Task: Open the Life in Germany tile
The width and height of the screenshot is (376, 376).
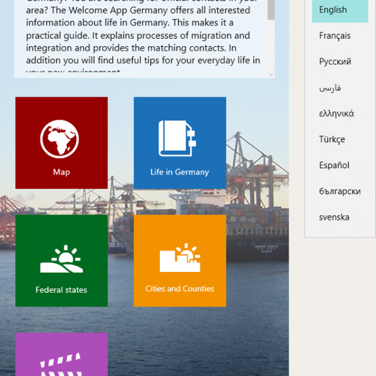Action: (180, 143)
